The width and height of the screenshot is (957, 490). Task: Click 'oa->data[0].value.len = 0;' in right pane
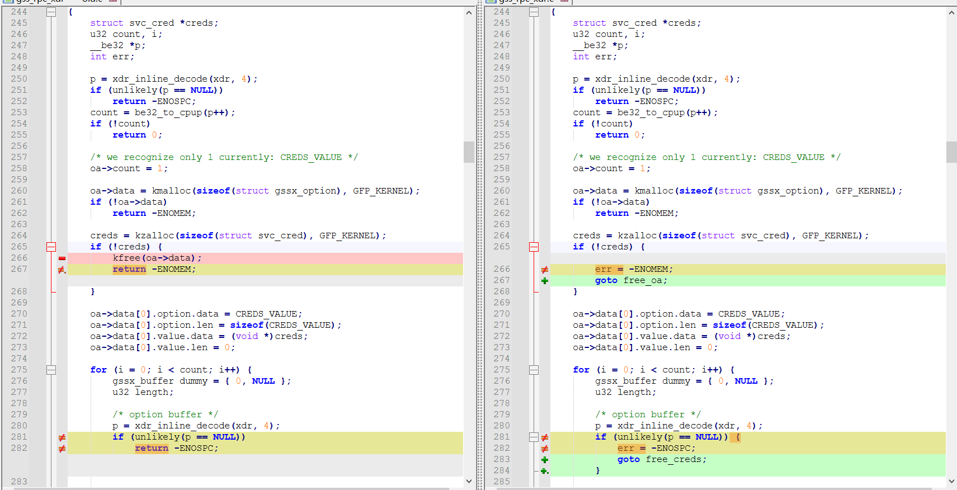coord(645,347)
